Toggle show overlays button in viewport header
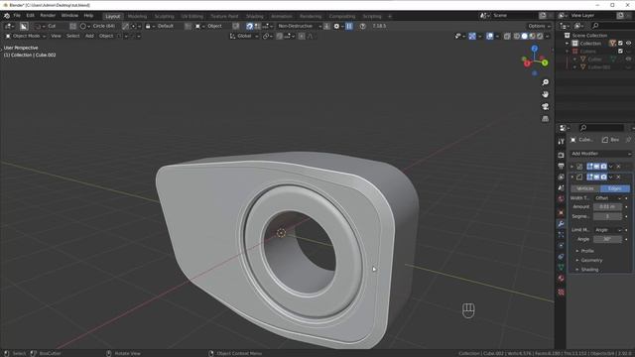Image resolution: width=635 pixels, height=357 pixels. [x=489, y=36]
